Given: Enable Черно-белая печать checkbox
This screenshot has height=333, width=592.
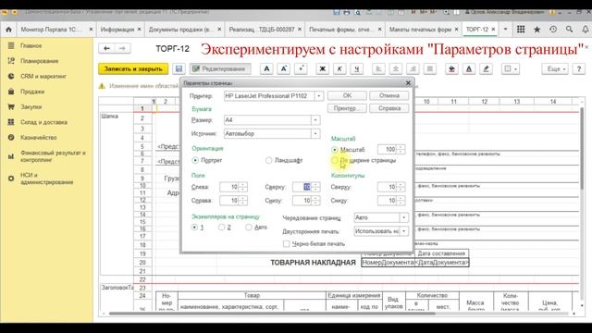Looking at the screenshot, I should point(287,244).
